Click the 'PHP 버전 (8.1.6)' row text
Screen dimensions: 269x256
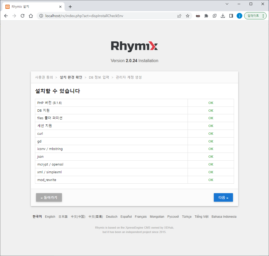49,103
